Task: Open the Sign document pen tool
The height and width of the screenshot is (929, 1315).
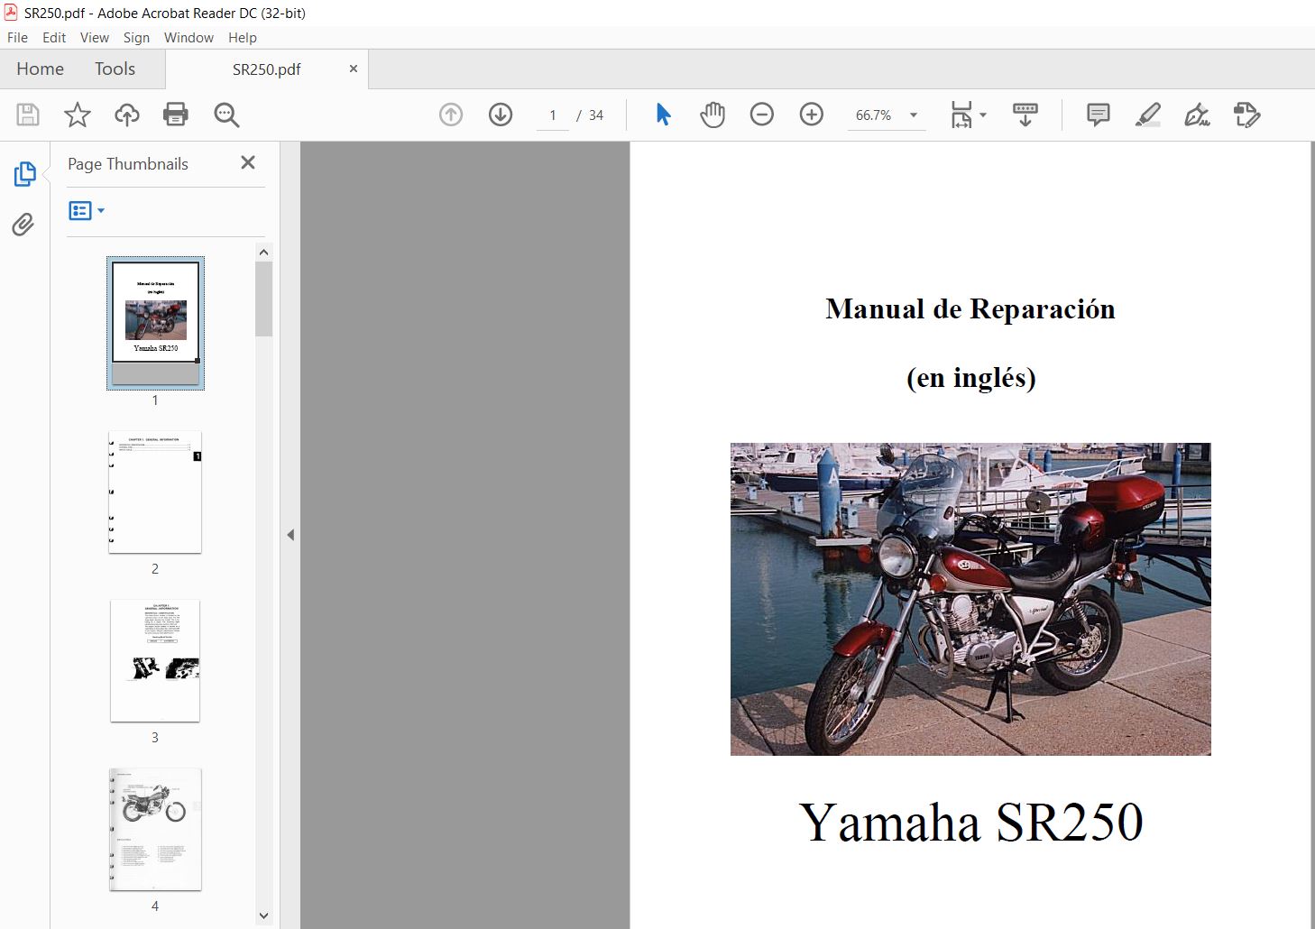Action: pyautogui.click(x=1197, y=115)
